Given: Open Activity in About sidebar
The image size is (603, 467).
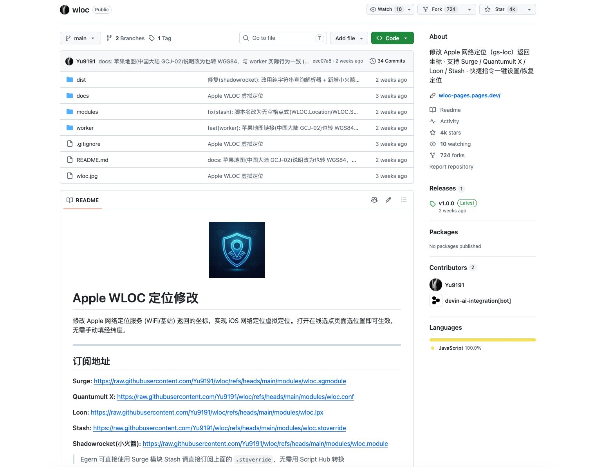Looking at the screenshot, I should [x=449, y=121].
